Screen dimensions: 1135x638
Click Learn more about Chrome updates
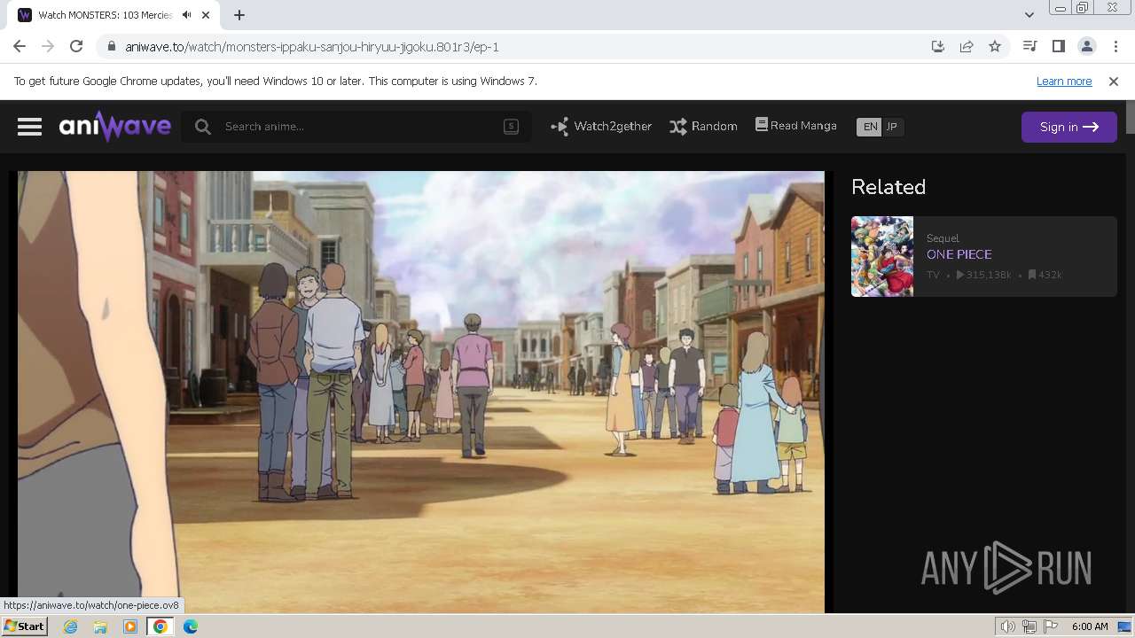(x=1064, y=81)
